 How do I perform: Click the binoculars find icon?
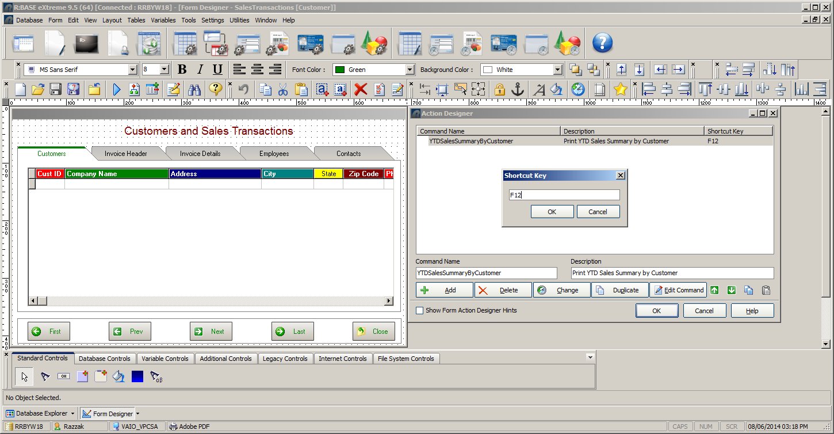click(194, 89)
